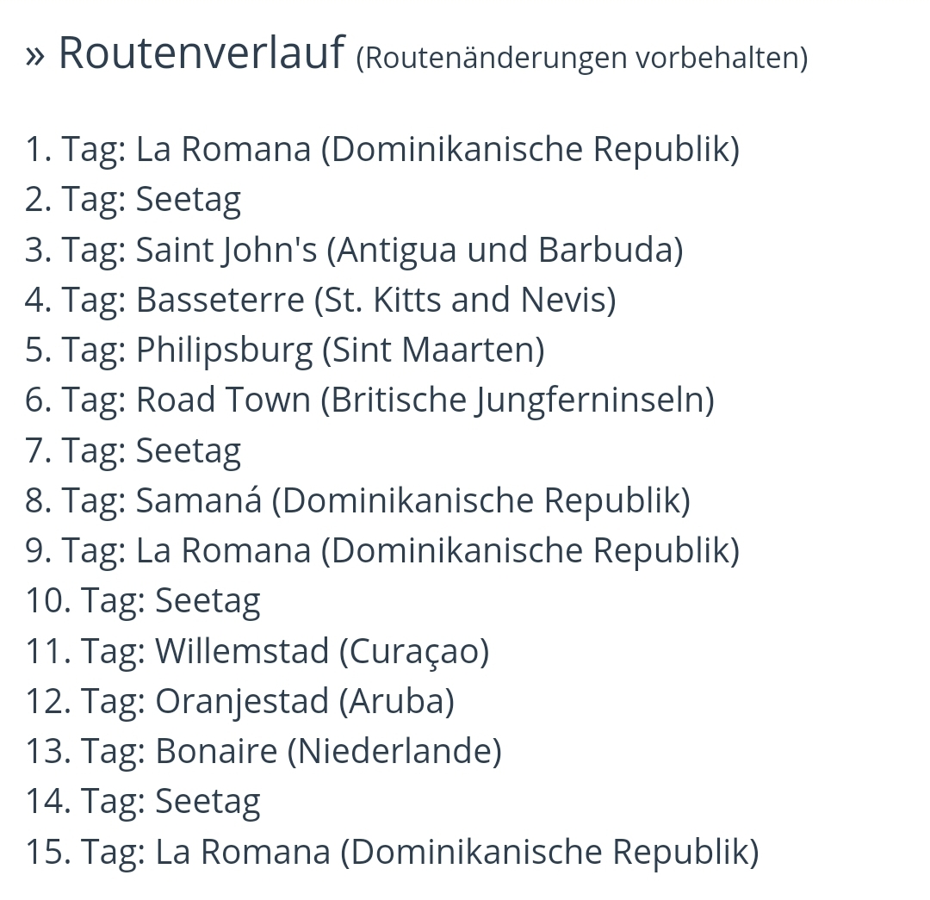The width and height of the screenshot is (930, 900).
Task: Select the 1. Tag La Romana line
Action: 381,150
